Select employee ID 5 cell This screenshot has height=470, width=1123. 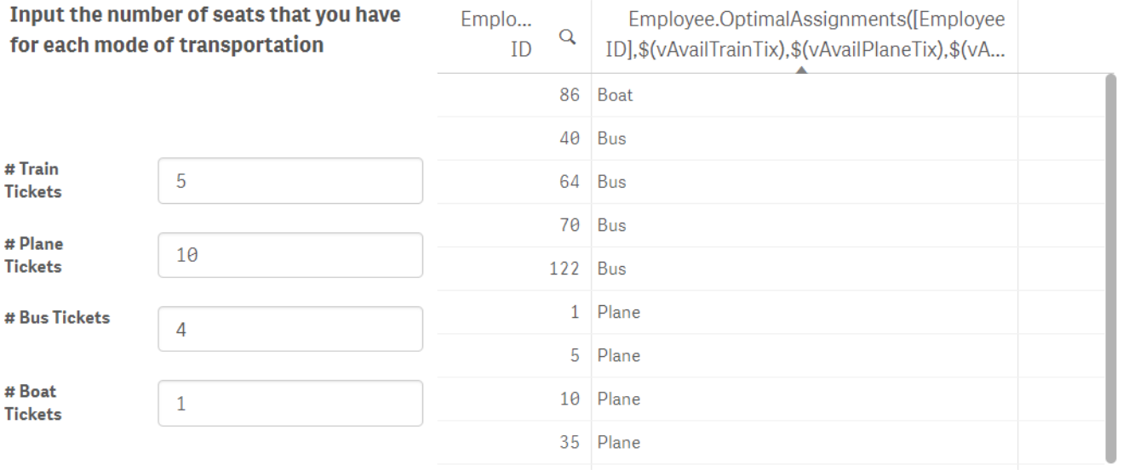click(515, 355)
